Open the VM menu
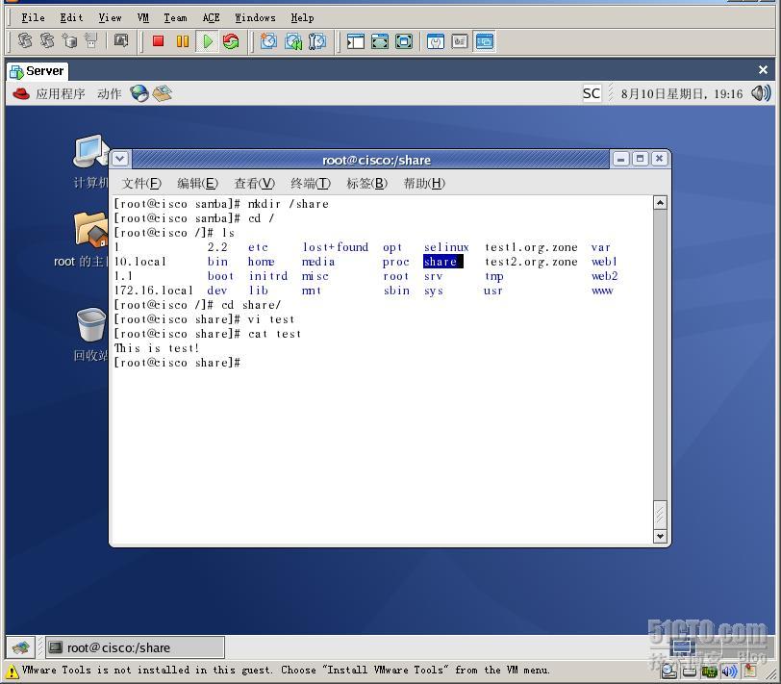Image resolution: width=781 pixels, height=684 pixels. [x=143, y=17]
